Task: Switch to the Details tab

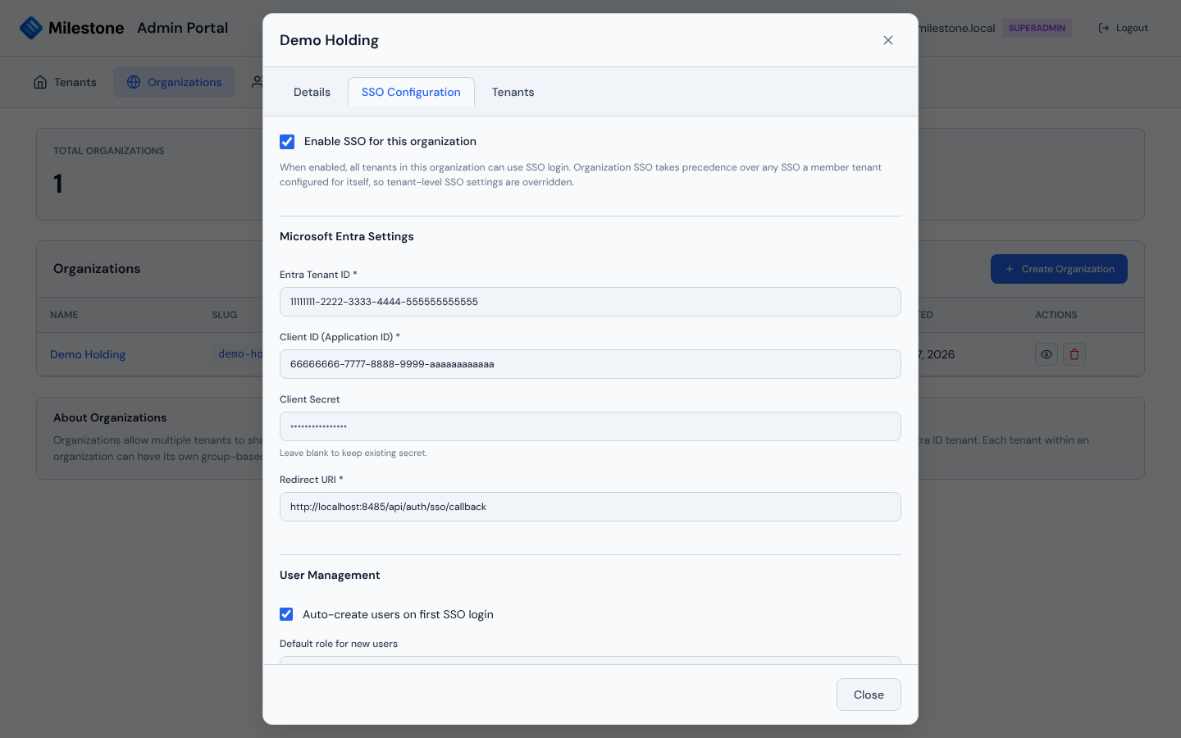Action: 312,92
